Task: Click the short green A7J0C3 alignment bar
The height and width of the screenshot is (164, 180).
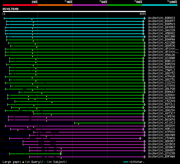Action: coord(109,123)
